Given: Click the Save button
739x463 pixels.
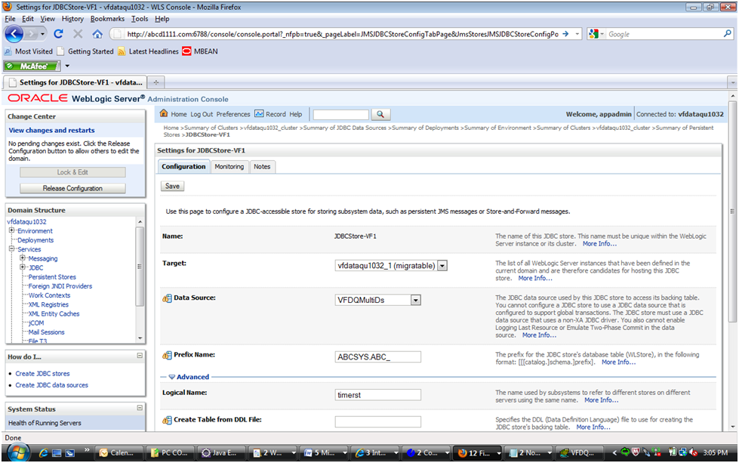Looking at the screenshot, I should pyautogui.click(x=172, y=187).
